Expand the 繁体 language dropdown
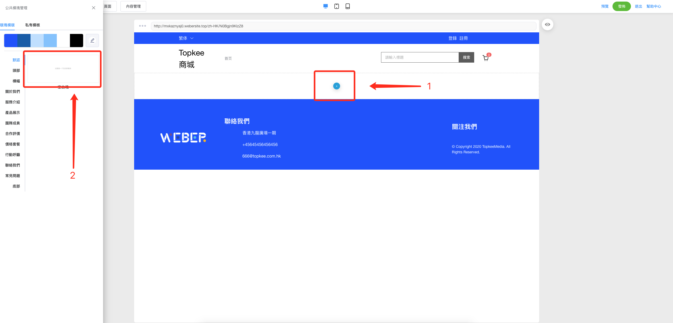The width and height of the screenshot is (673, 323). (186, 38)
